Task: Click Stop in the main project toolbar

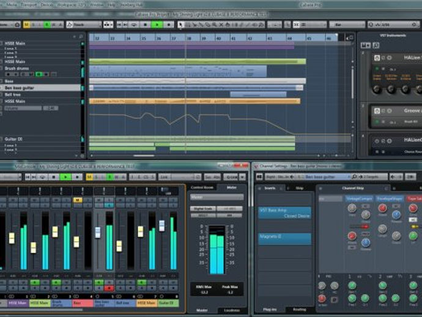Action: (x=146, y=24)
